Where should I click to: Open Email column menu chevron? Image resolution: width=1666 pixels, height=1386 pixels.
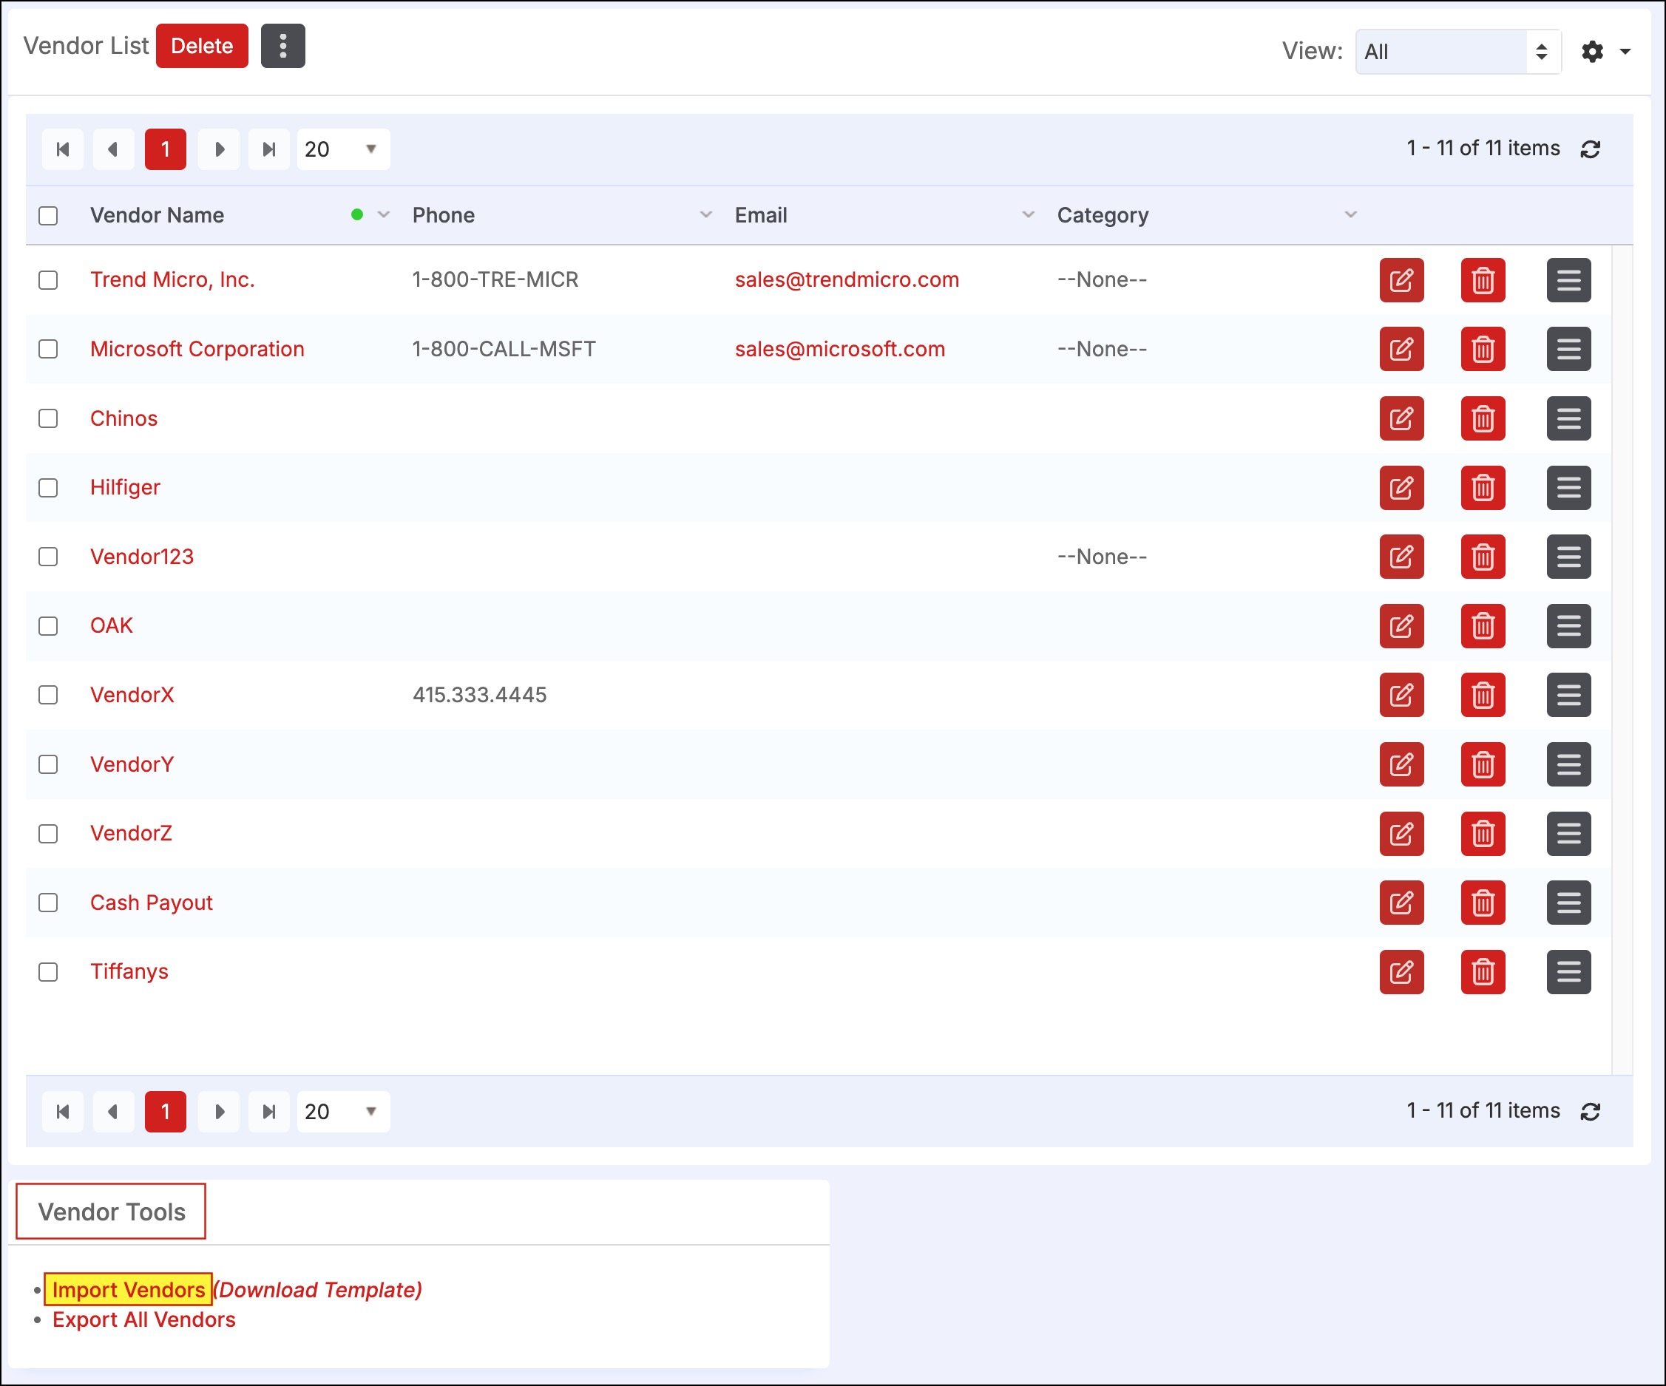click(x=1028, y=215)
